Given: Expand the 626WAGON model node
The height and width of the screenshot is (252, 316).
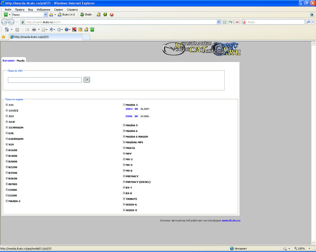Looking at the screenshot, I should [7, 139].
